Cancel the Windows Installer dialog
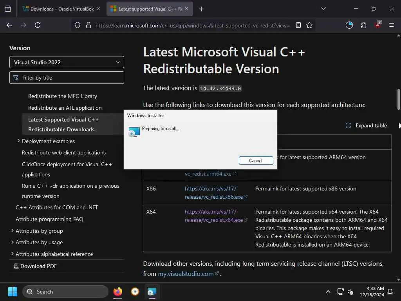Image resolution: width=401 pixels, height=301 pixels. tap(256, 160)
